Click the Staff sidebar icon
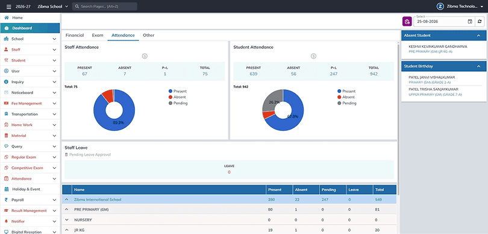The image size is (488, 234). (x=6, y=49)
